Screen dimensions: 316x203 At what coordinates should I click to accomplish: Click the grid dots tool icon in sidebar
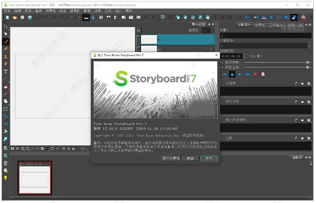click(6, 109)
